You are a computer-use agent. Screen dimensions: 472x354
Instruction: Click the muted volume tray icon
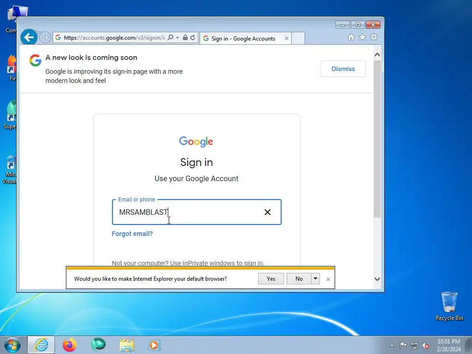coord(425,345)
